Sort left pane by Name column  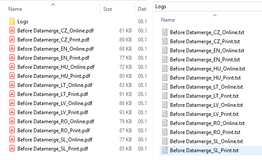click(x=15, y=9)
